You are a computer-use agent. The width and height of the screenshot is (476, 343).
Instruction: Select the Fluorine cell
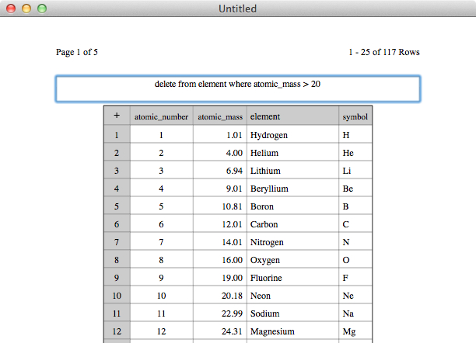[292, 278]
